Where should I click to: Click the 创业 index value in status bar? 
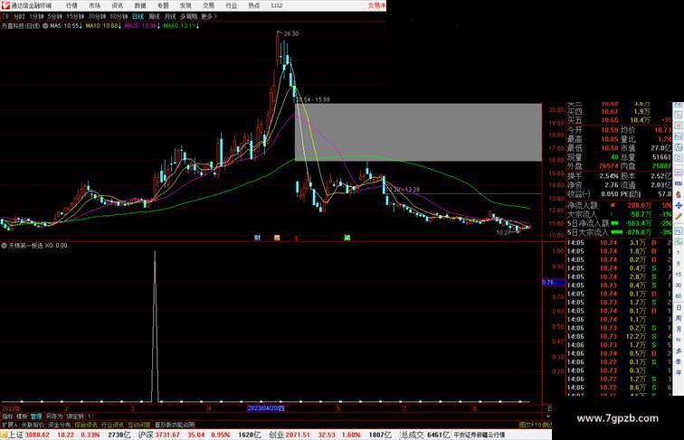[298, 435]
